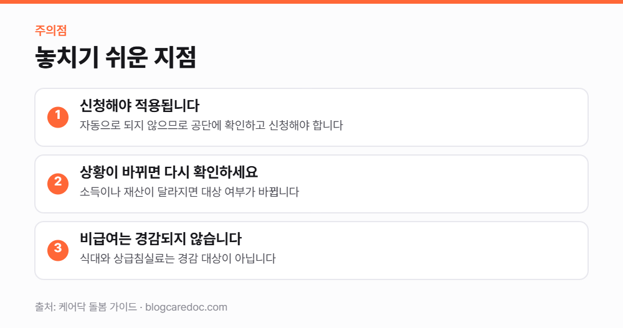Open the blogcaredoc.com source link
Screen dimensions: 623x328
(x=186, y=307)
